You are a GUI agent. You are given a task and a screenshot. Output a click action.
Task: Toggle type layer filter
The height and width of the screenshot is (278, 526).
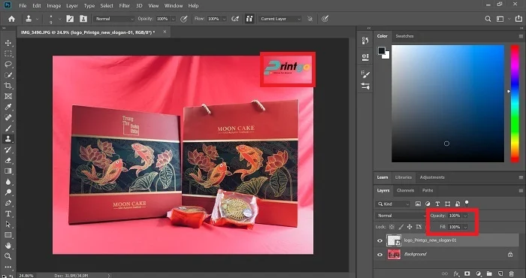437,204
